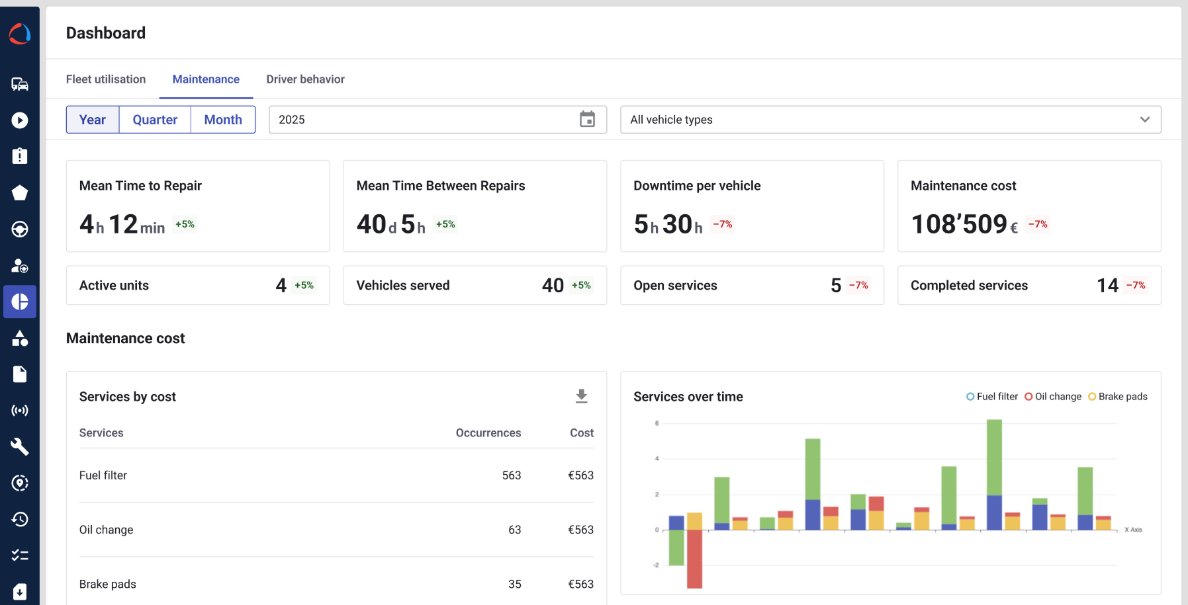Viewport: 1188px width, 605px height.
Task: Select the Month period button
Action: coord(223,120)
